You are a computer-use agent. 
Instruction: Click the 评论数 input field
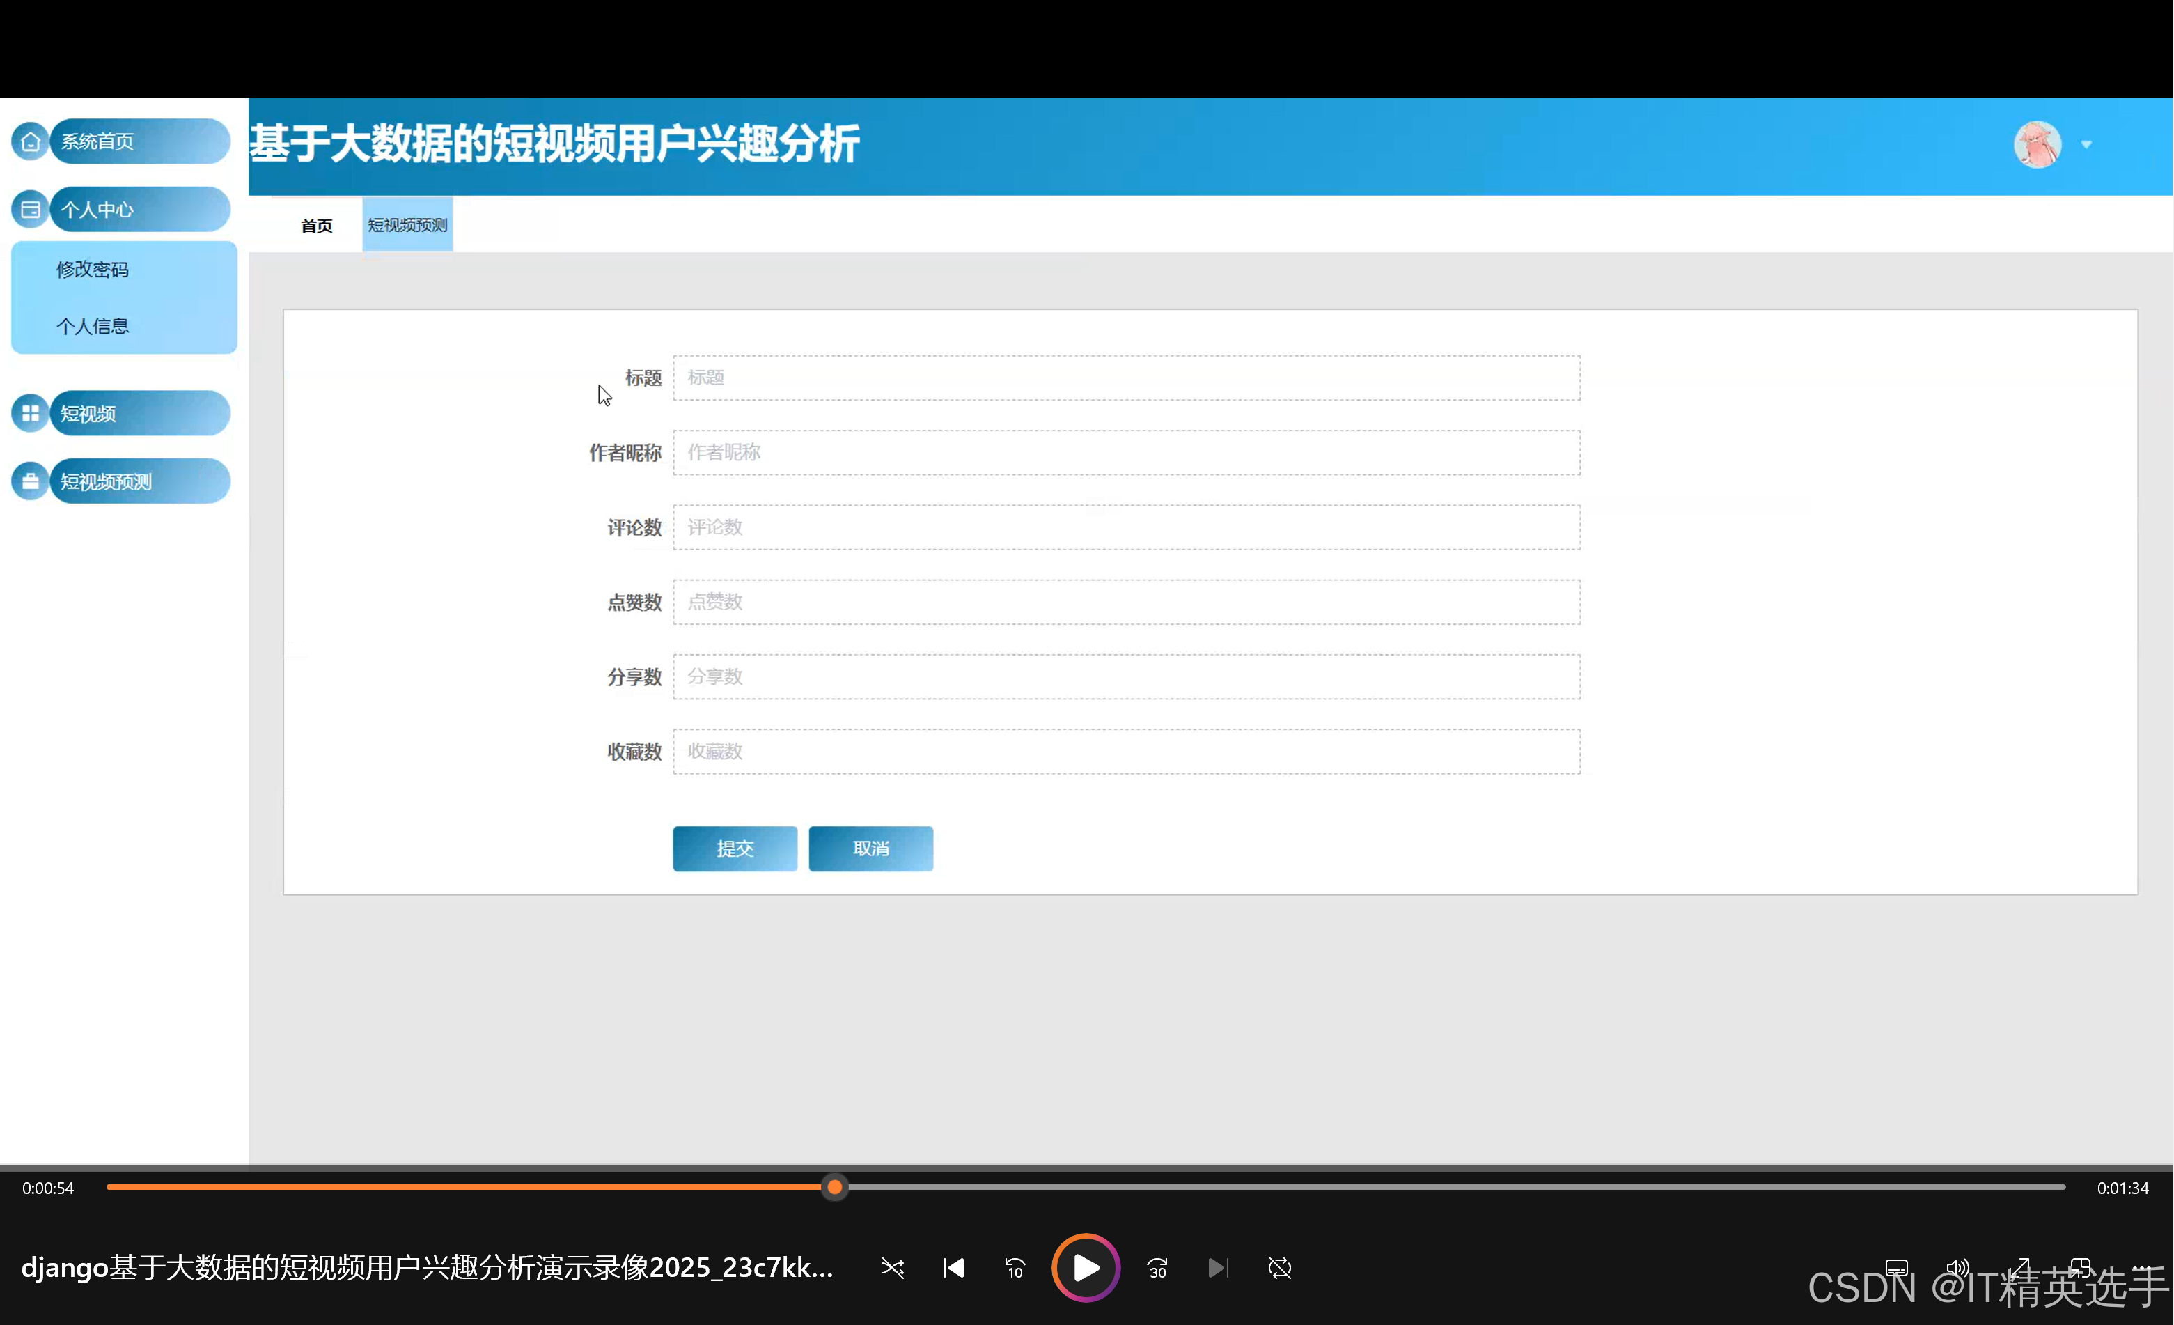coord(1127,527)
